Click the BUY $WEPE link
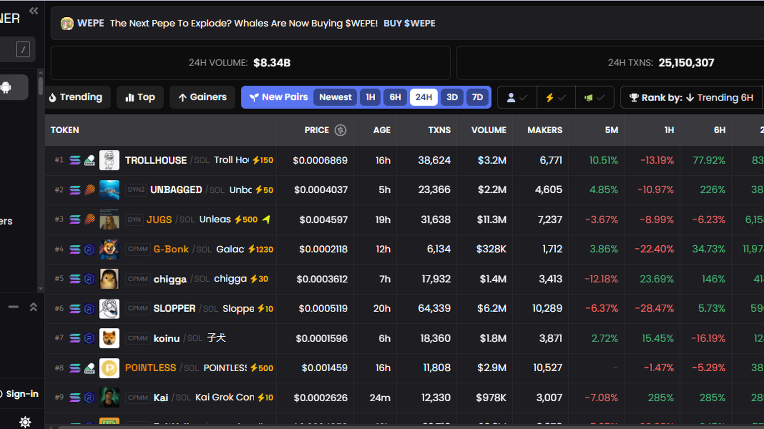 coord(409,23)
